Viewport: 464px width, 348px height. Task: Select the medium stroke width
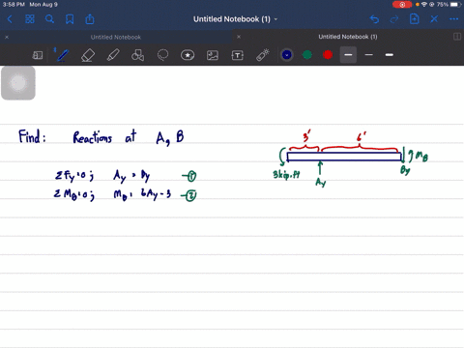369,55
